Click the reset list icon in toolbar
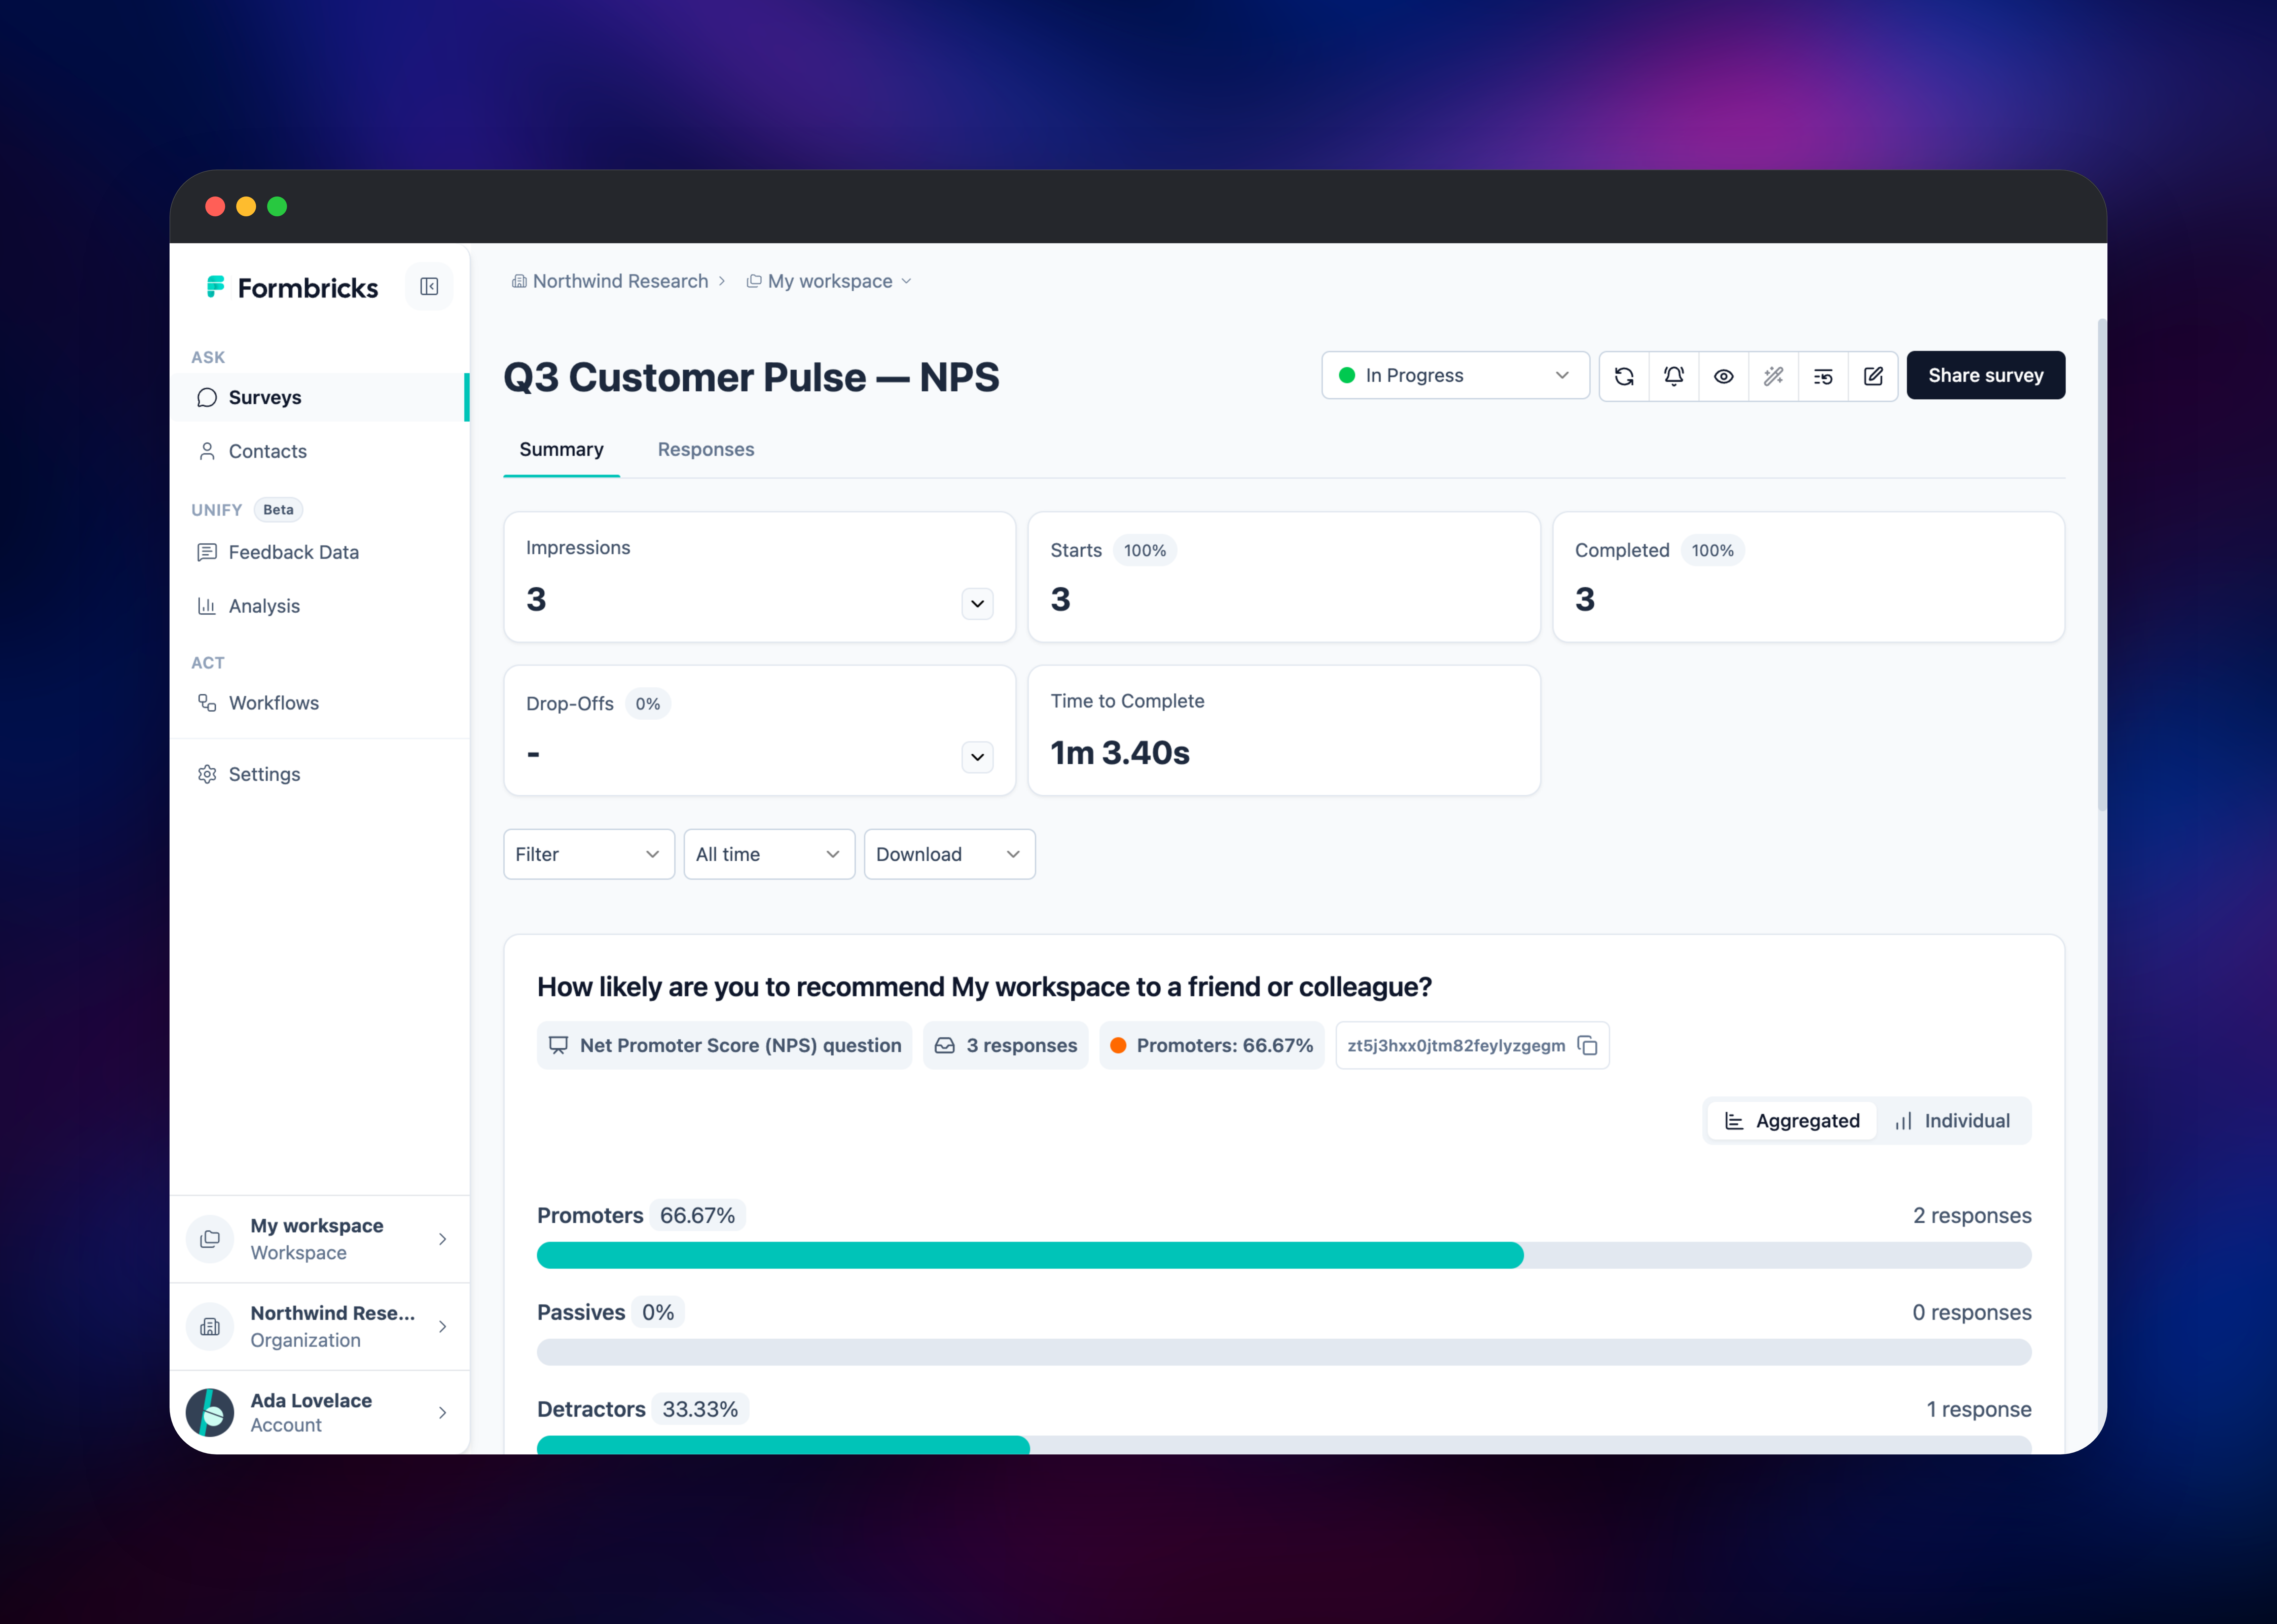 [1823, 376]
